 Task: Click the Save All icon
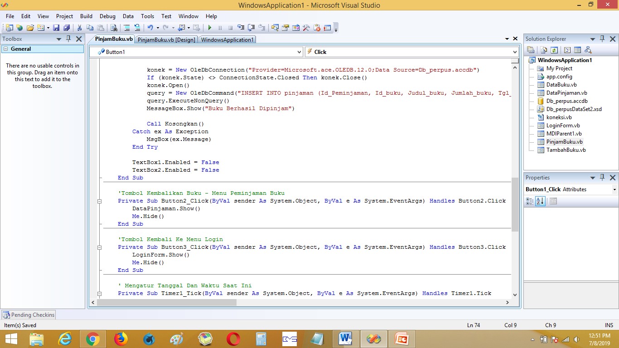coord(67,28)
